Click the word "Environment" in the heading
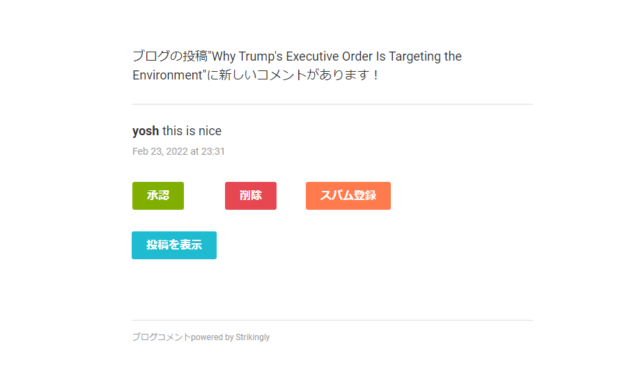Viewport: 627px width, 384px height. (x=167, y=75)
